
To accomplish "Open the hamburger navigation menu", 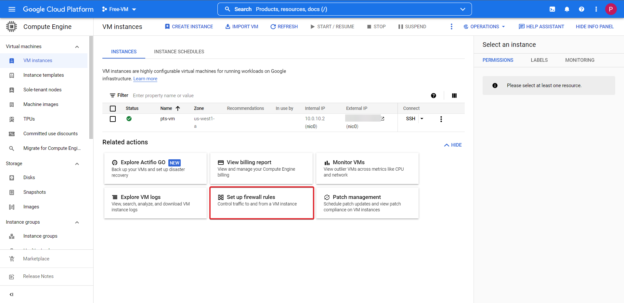I will pyautogui.click(x=12, y=9).
